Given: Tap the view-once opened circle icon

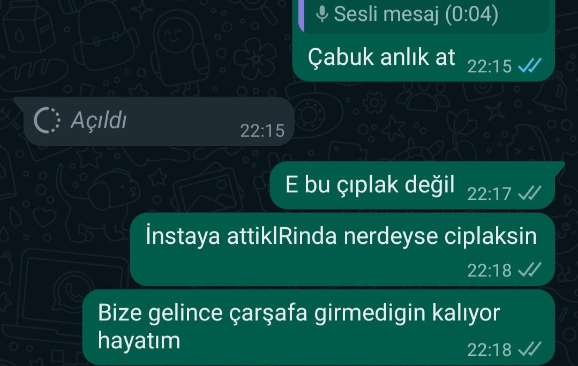Looking at the screenshot, I should 47,120.
